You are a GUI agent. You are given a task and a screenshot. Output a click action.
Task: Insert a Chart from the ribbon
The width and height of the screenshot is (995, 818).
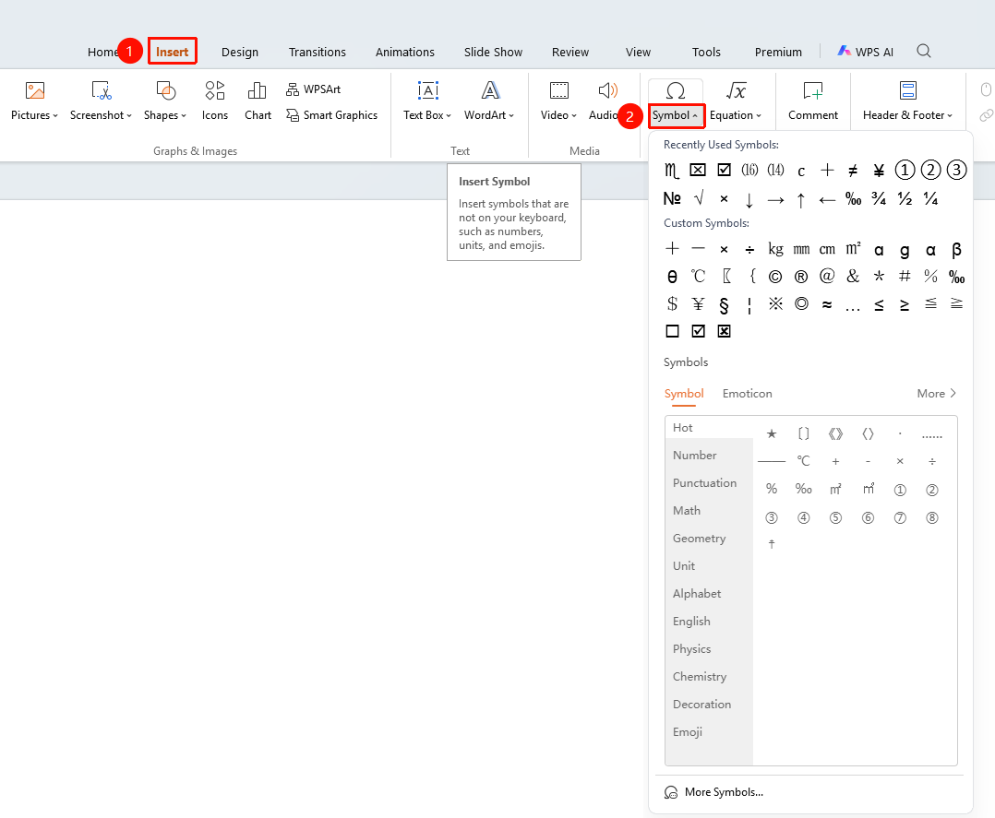click(x=258, y=101)
